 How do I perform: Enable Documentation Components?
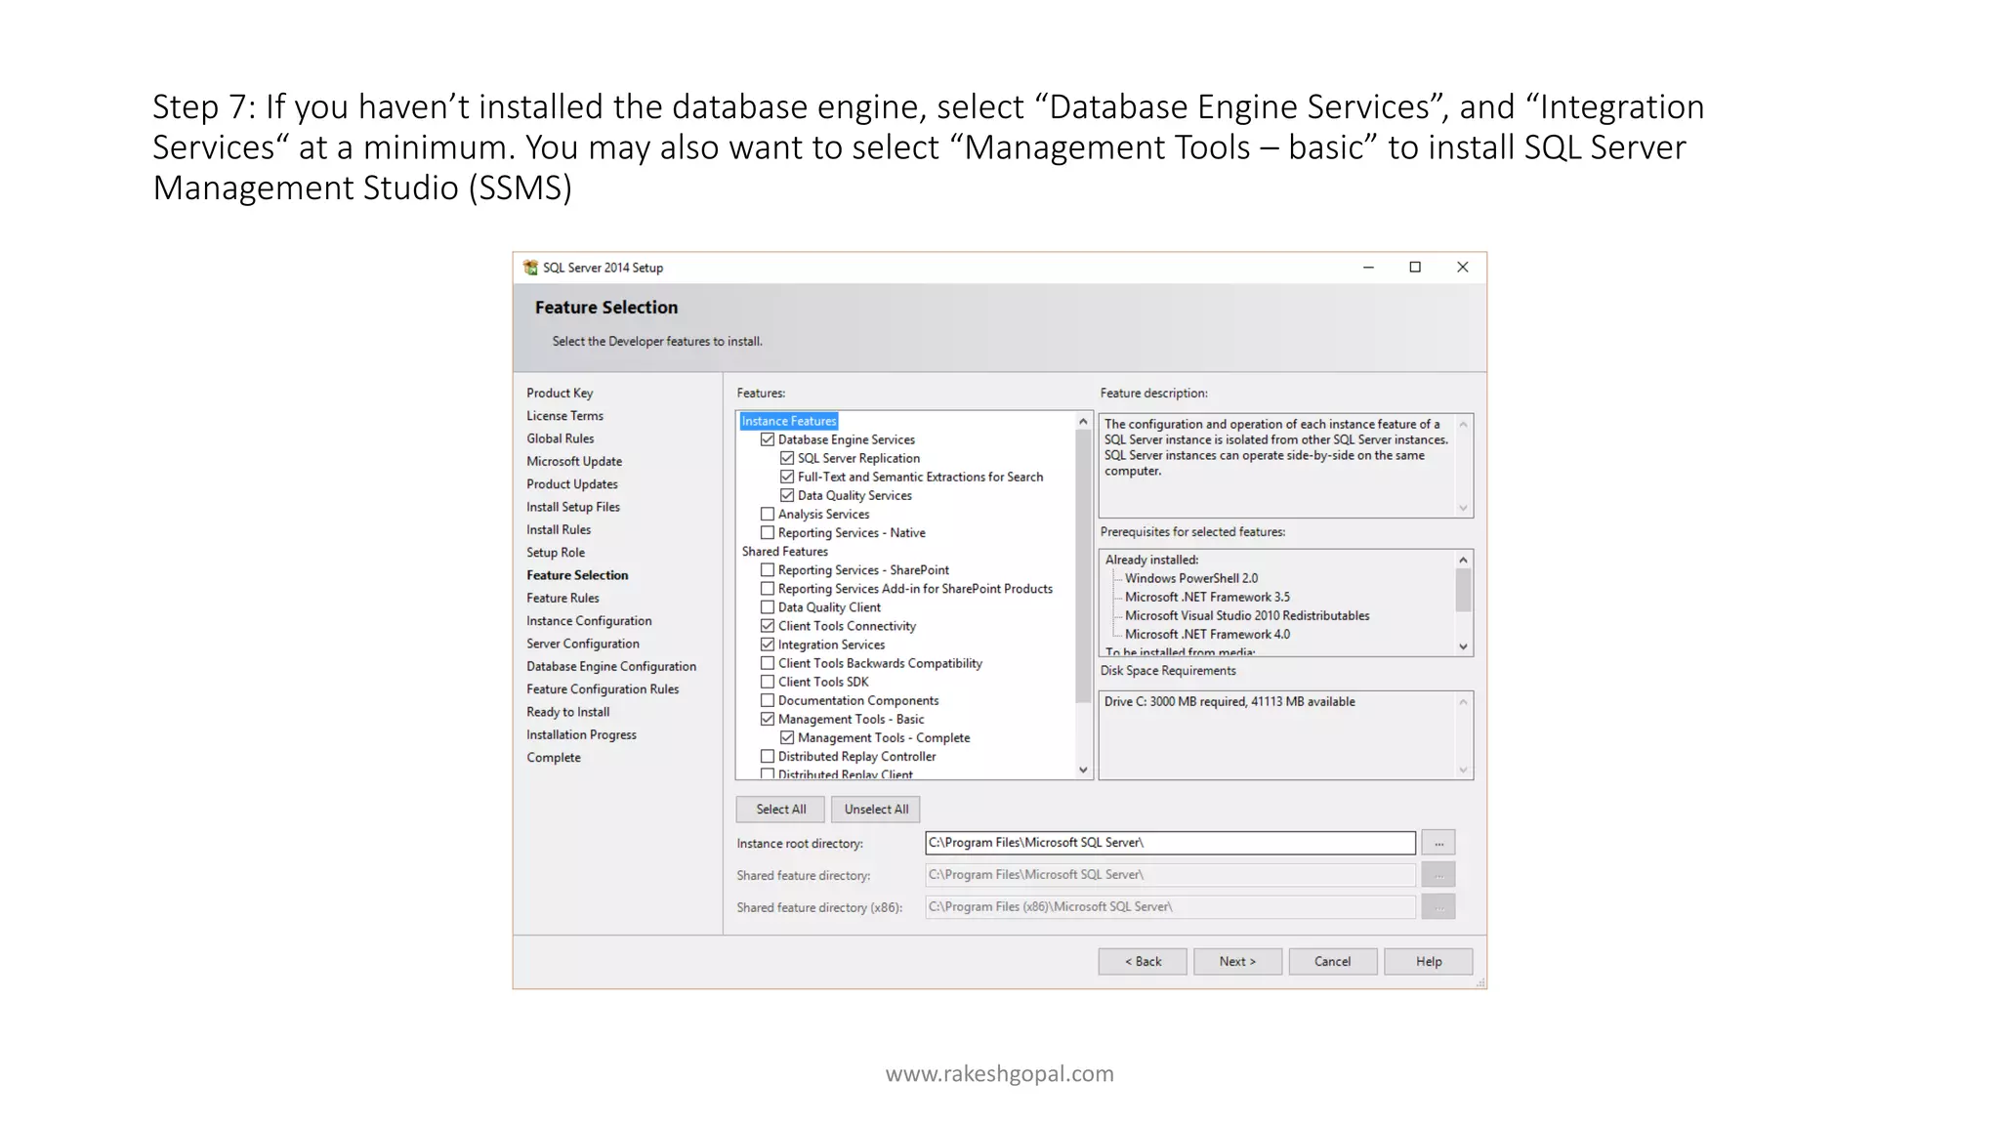point(768,700)
